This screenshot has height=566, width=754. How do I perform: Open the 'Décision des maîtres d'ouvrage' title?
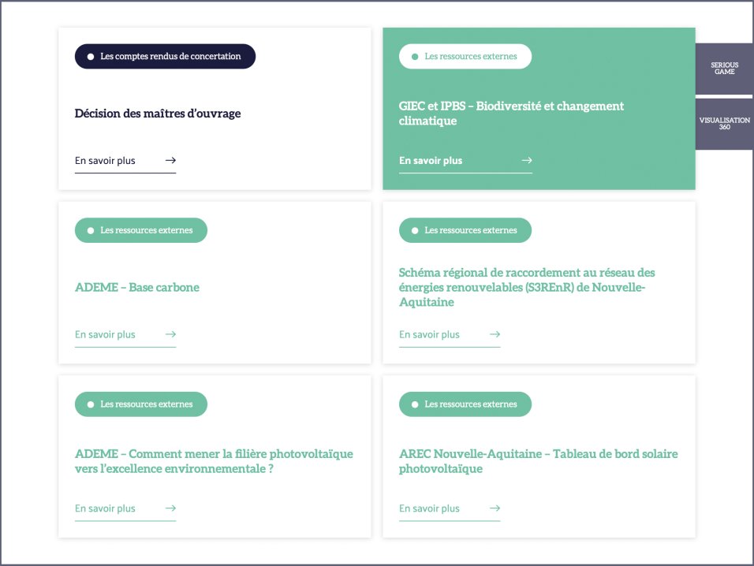point(158,114)
